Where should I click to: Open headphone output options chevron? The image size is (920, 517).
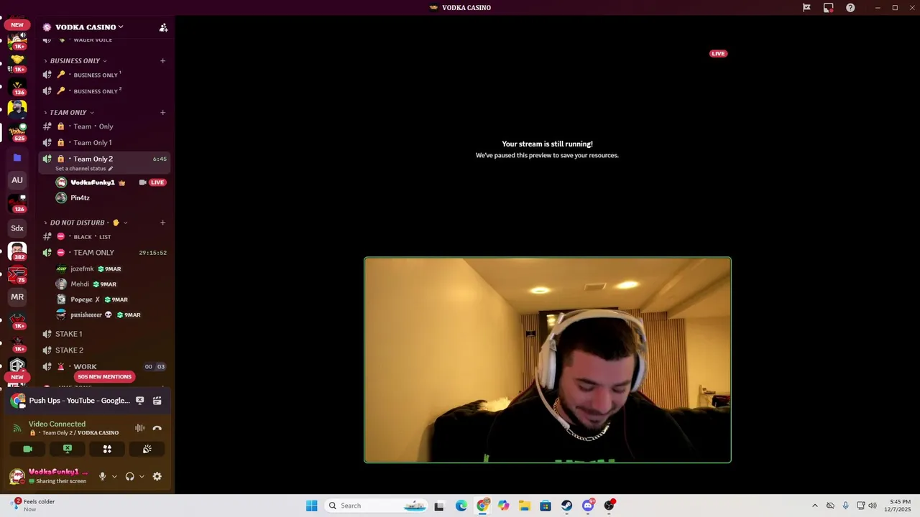(141, 477)
